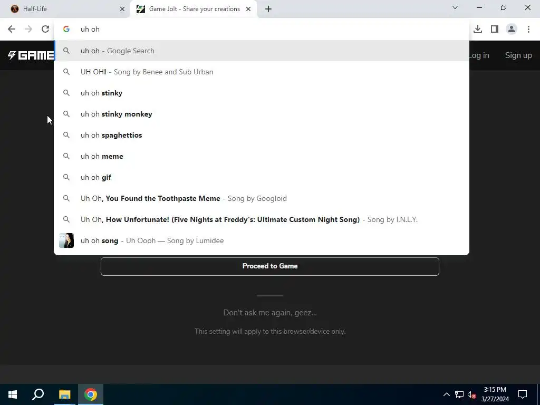Click the Game Jolt logo
This screenshot has width=540, height=405.
pyautogui.click(x=31, y=55)
